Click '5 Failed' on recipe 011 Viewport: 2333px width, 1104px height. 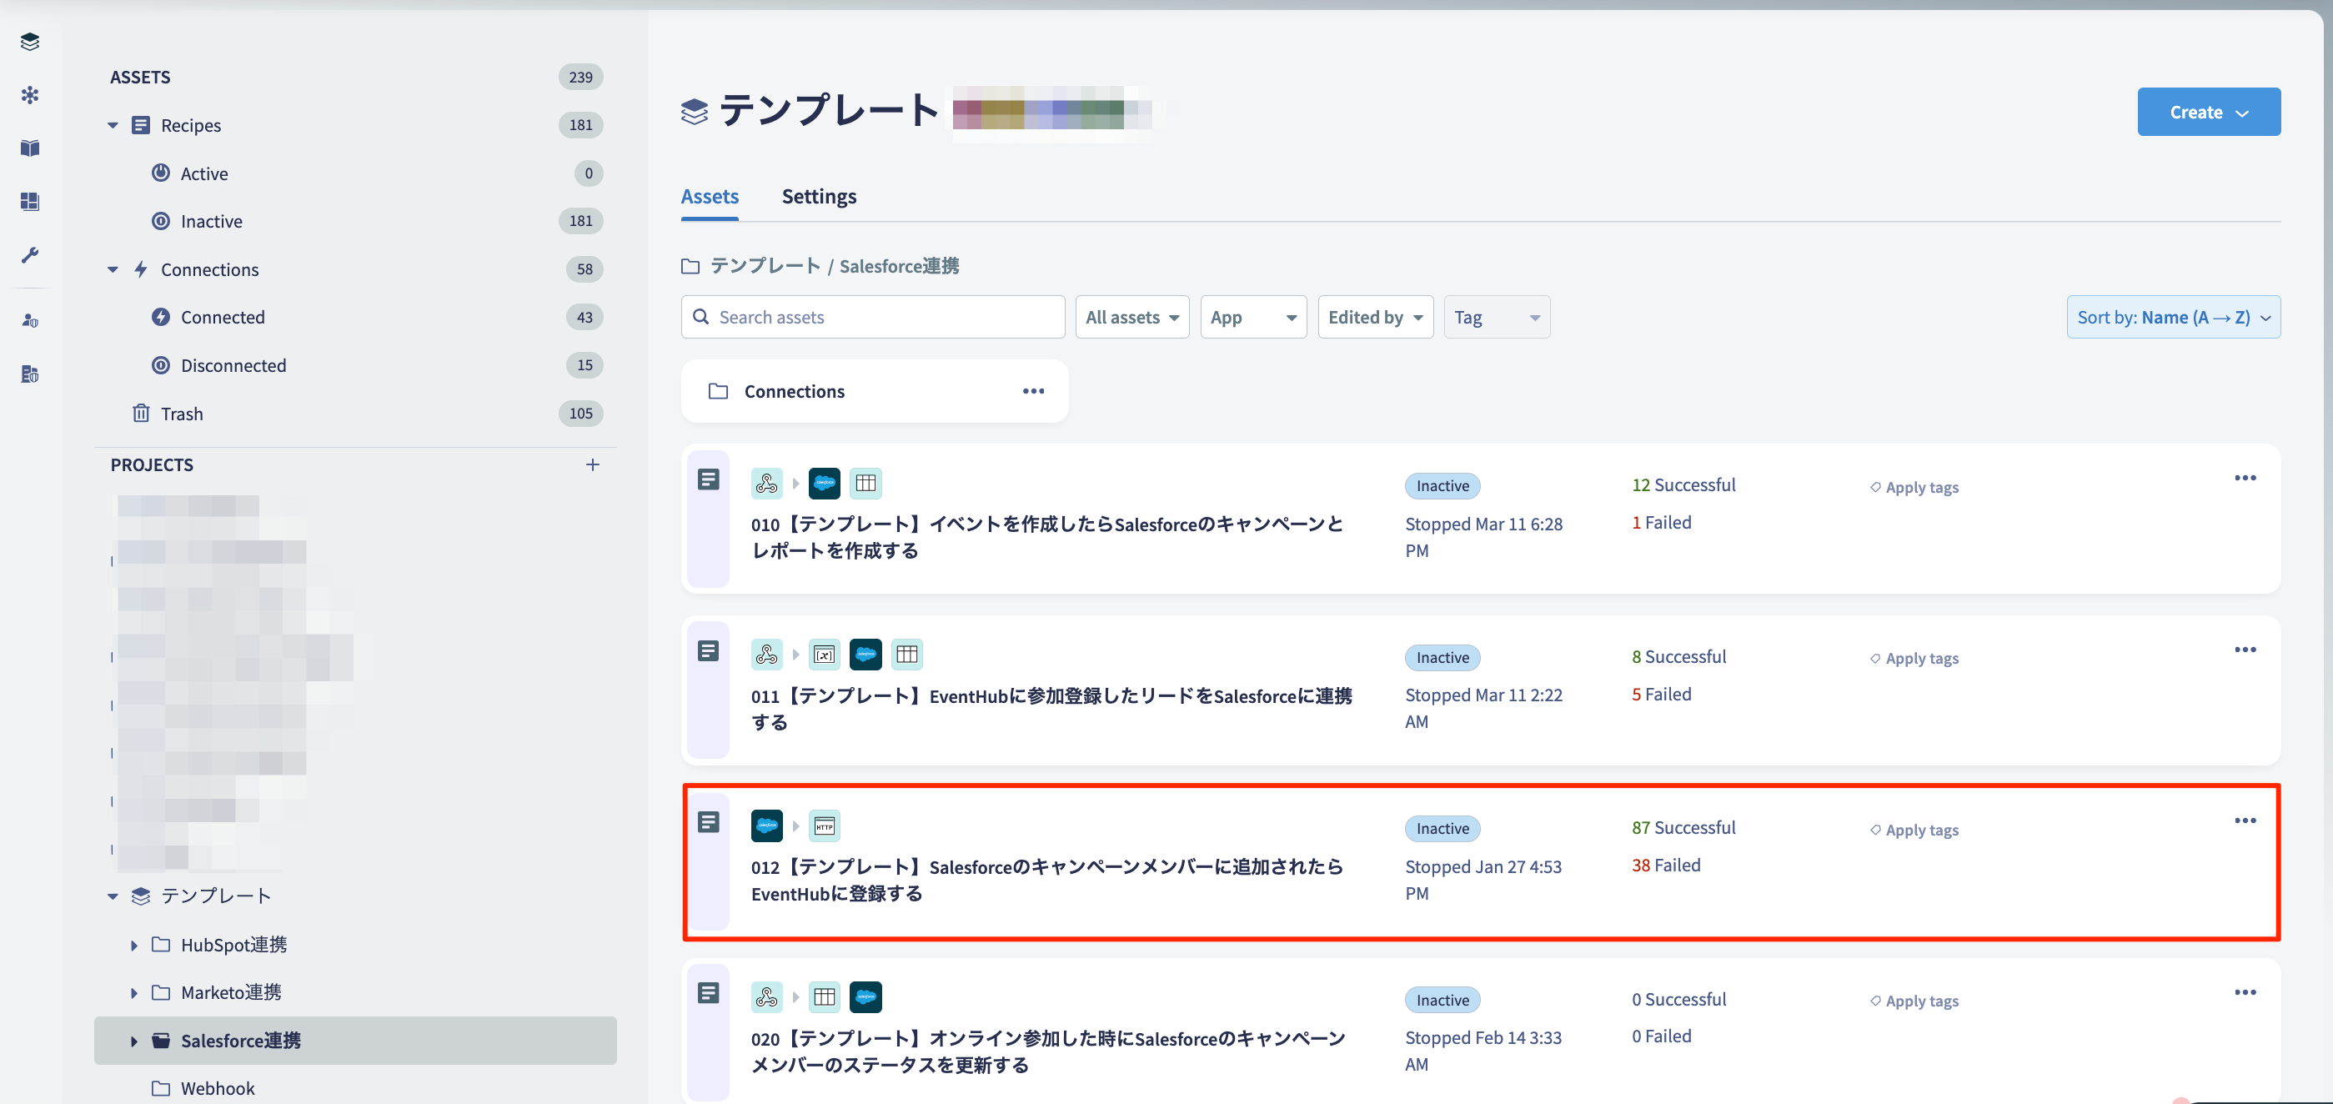coord(1661,695)
